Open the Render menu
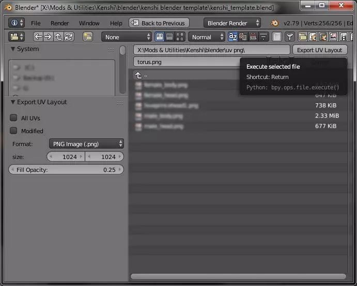 click(x=59, y=23)
